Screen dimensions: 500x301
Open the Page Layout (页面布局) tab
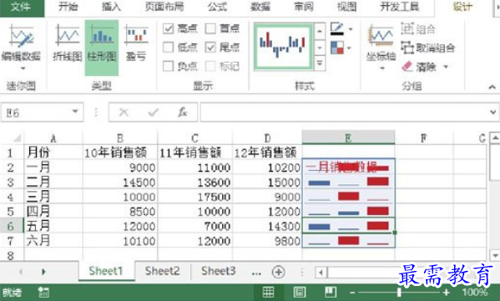pyautogui.click(x=164, y=7)
